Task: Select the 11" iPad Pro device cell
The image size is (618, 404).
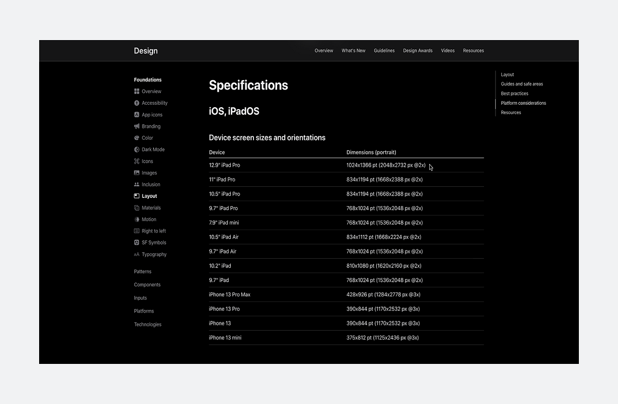Action: [x=222, y=180]
